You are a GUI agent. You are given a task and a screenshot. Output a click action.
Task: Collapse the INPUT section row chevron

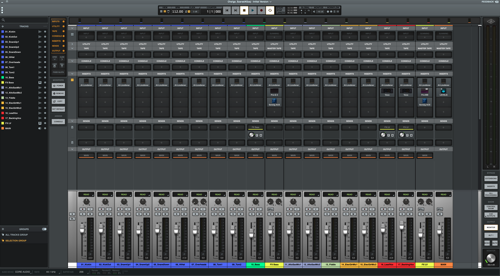click(x=72, y=28)
